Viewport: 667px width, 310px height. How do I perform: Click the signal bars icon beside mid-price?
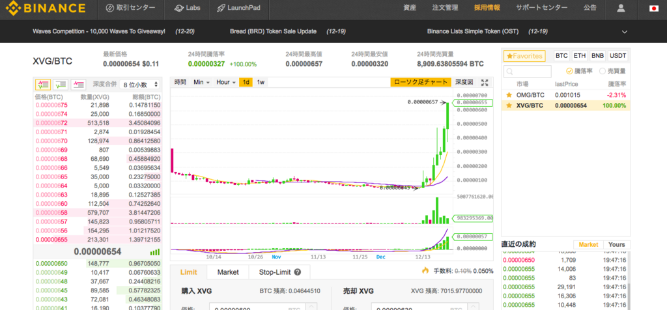point(155,252)
